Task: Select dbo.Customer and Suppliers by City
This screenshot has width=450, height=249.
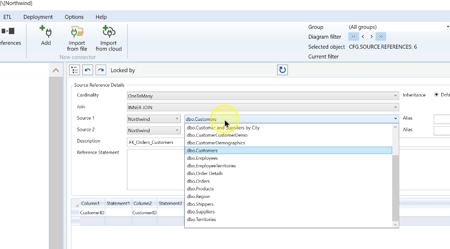Action: pyautogui.click(x=288, y=128)
